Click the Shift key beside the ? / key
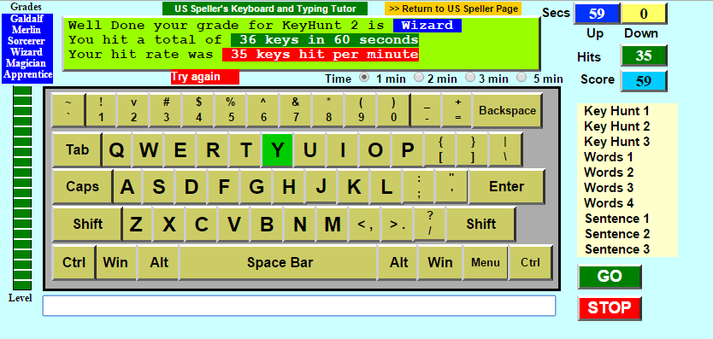 (480, 224)
